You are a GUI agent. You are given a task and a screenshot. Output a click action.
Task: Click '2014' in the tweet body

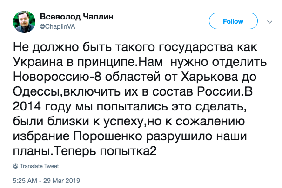pyautogui.click(x=27, y=107)
